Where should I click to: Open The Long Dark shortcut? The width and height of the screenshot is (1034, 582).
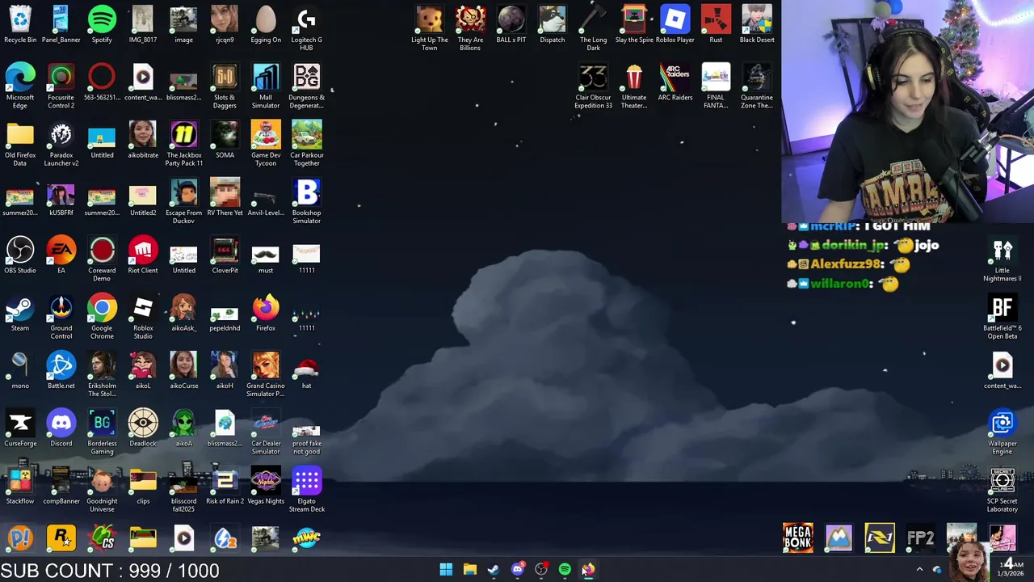(x=593, y=28)
